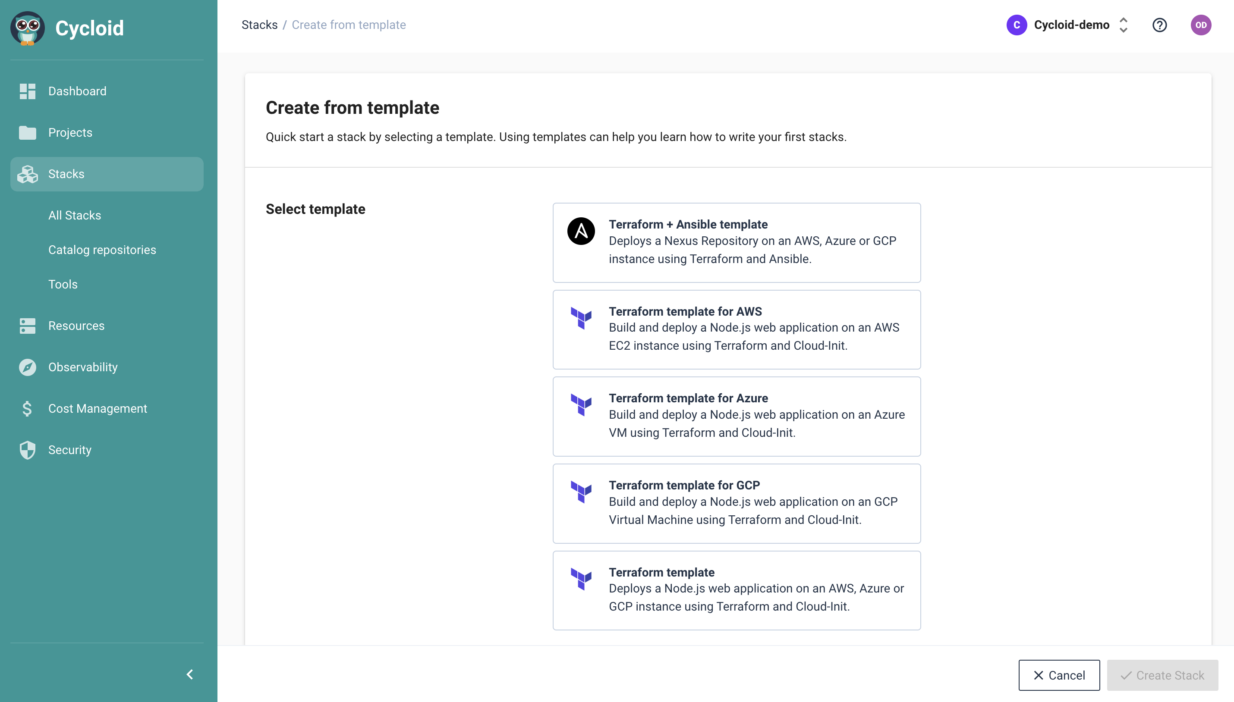Open Cost Management section
Screen dimensions: 1234x702
pos(107,409)
